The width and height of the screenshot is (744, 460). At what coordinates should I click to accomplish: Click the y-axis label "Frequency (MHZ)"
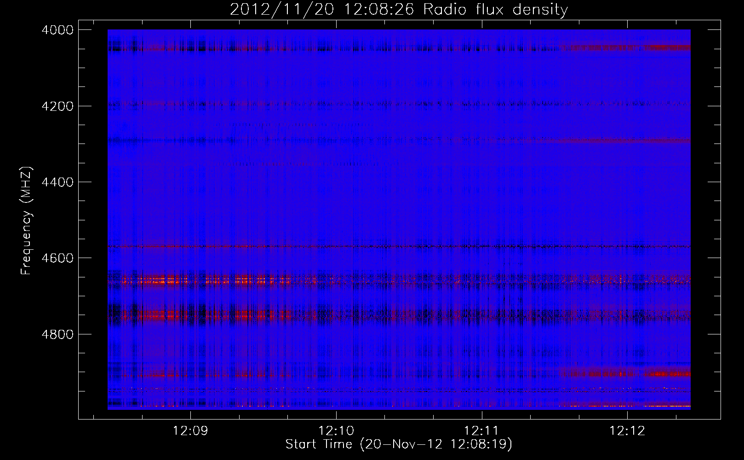(x=27, y=221)
